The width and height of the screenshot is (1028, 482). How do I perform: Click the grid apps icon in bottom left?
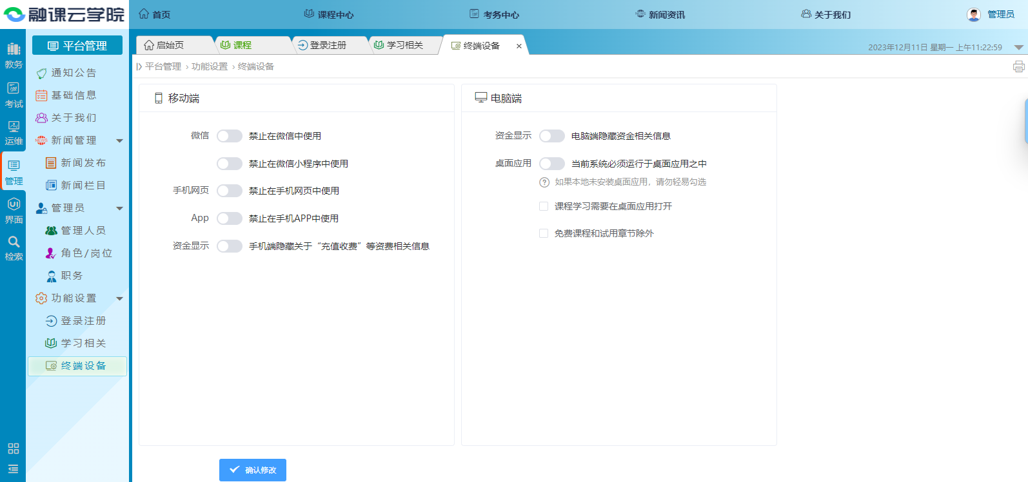pyautogui.click(x=14, y=448)
